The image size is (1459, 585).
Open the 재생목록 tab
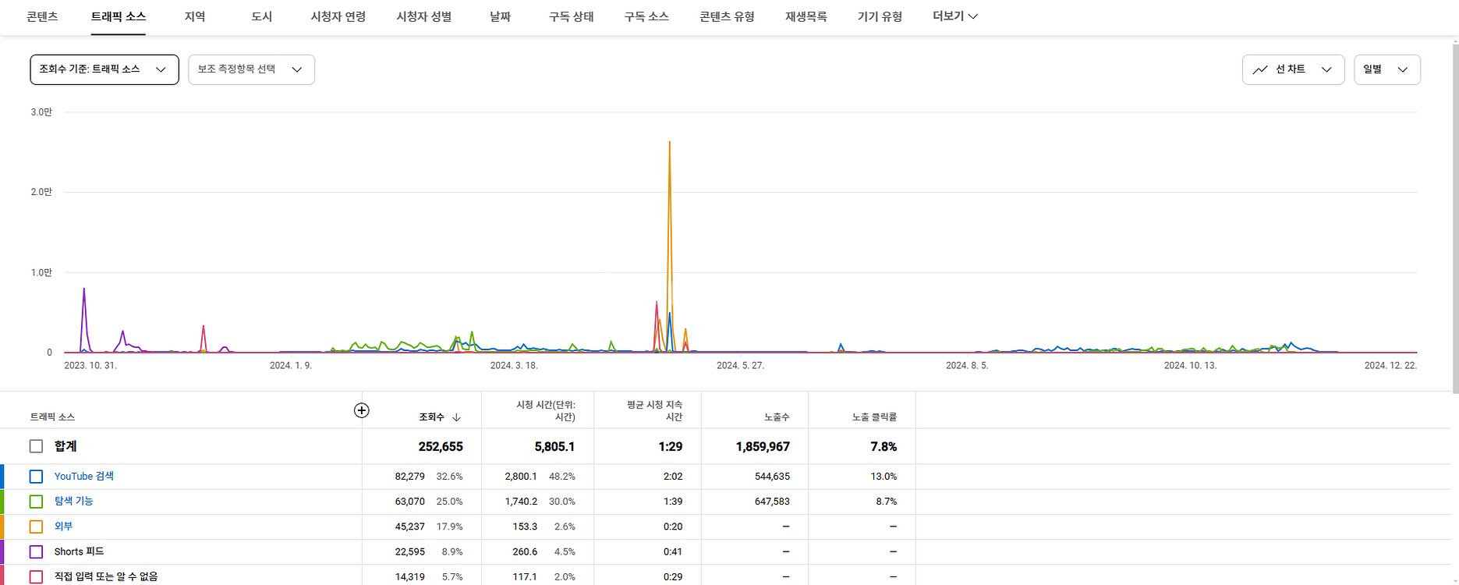[x=806, y=16]
